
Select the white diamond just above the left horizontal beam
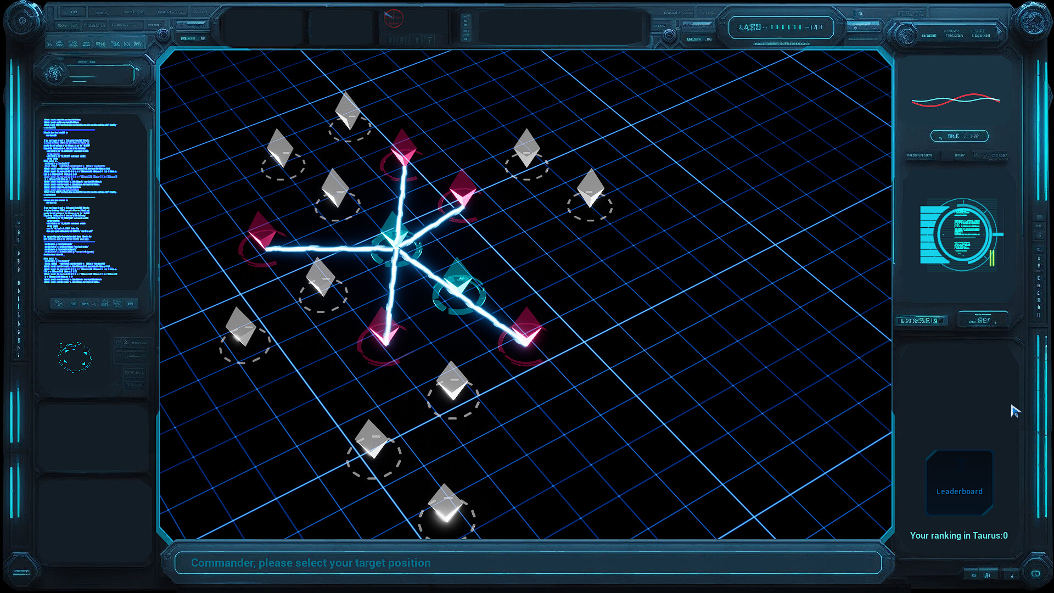(335, 188)
